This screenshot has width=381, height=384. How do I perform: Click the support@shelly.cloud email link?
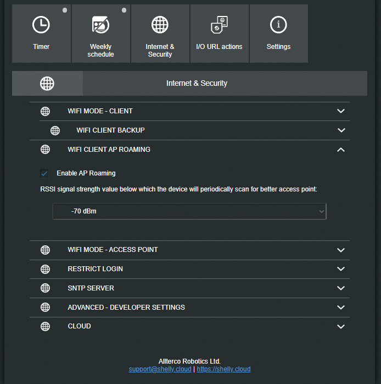pyautogui.click(x=160, y=369)
